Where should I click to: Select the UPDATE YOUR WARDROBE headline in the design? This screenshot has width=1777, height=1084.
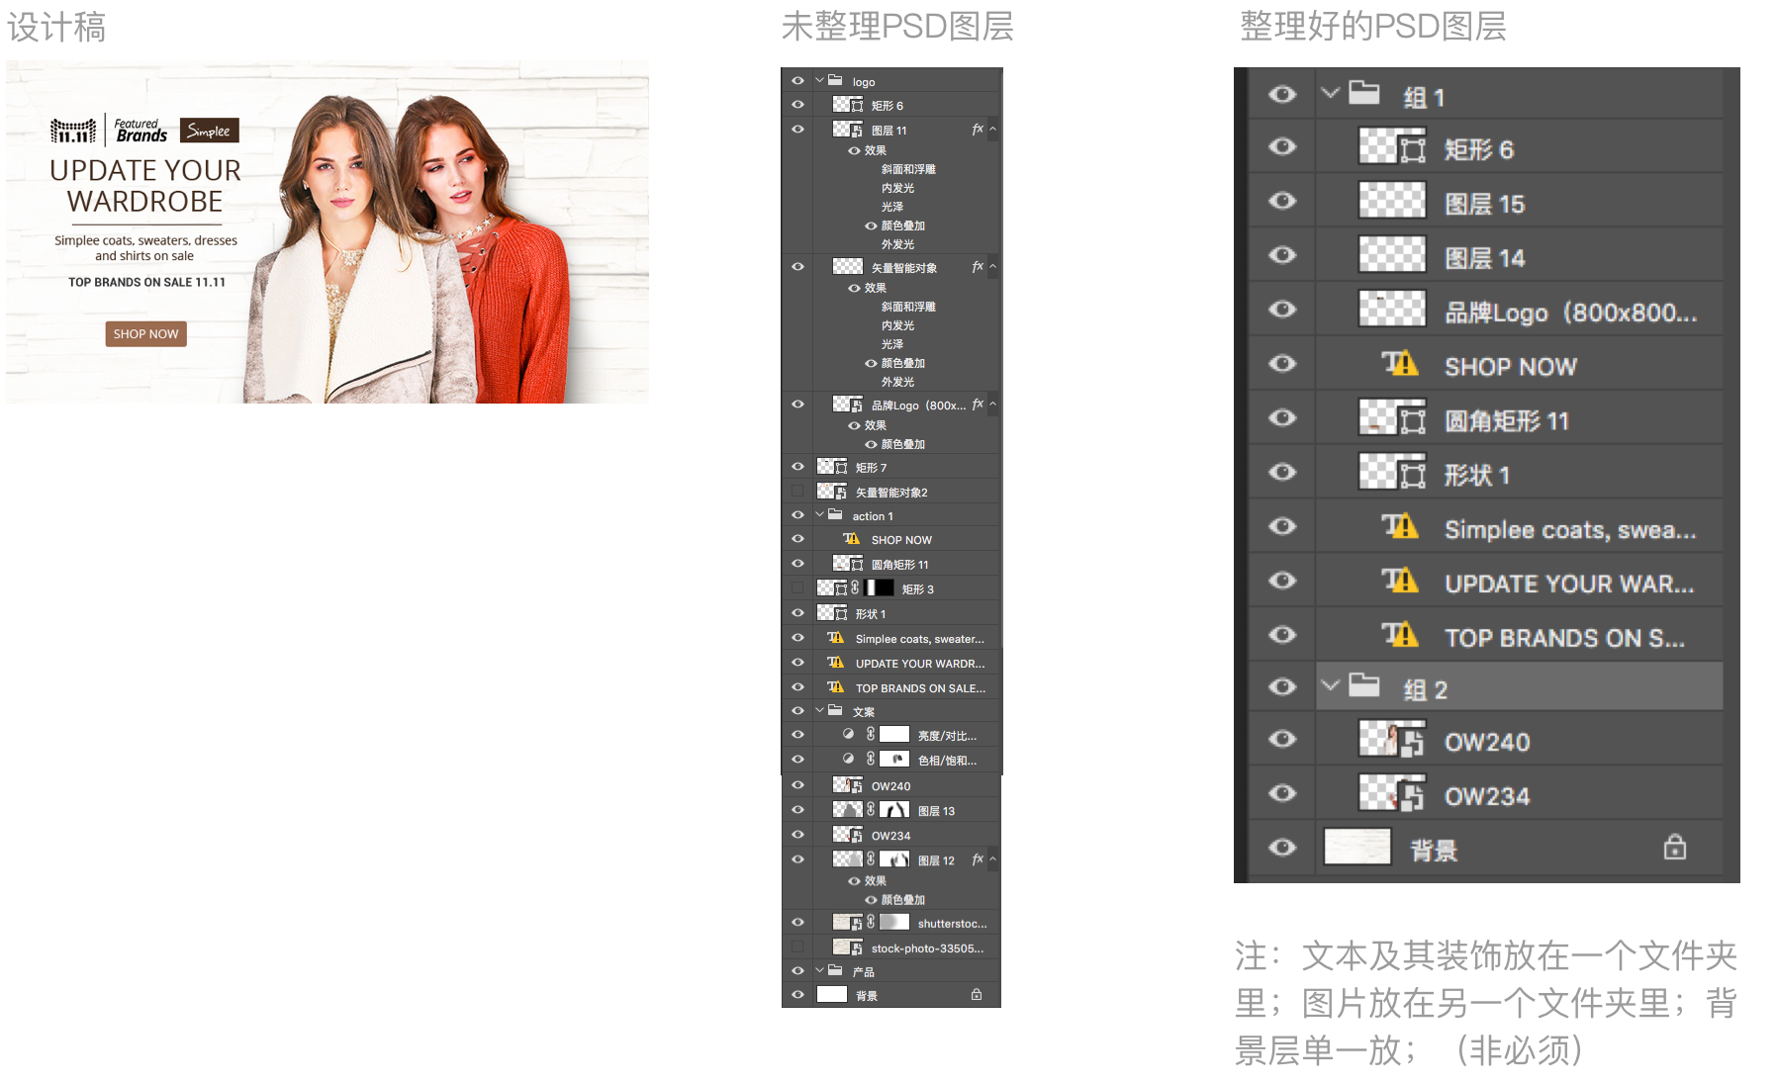(x=145, y=186)
